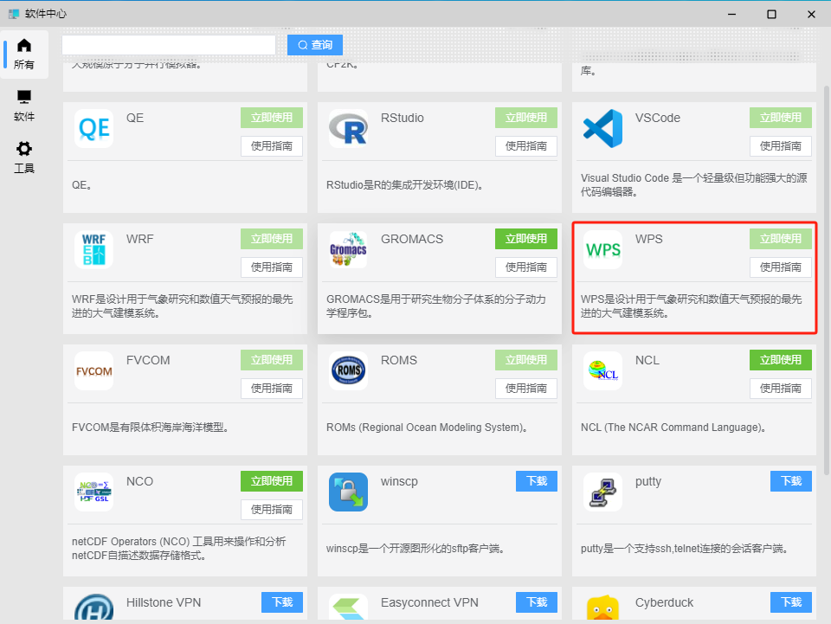The image size is (831, 624).
Task: Click 'NCL (The NCAR Command Language)。' text
Action: [x=673, y=428]
